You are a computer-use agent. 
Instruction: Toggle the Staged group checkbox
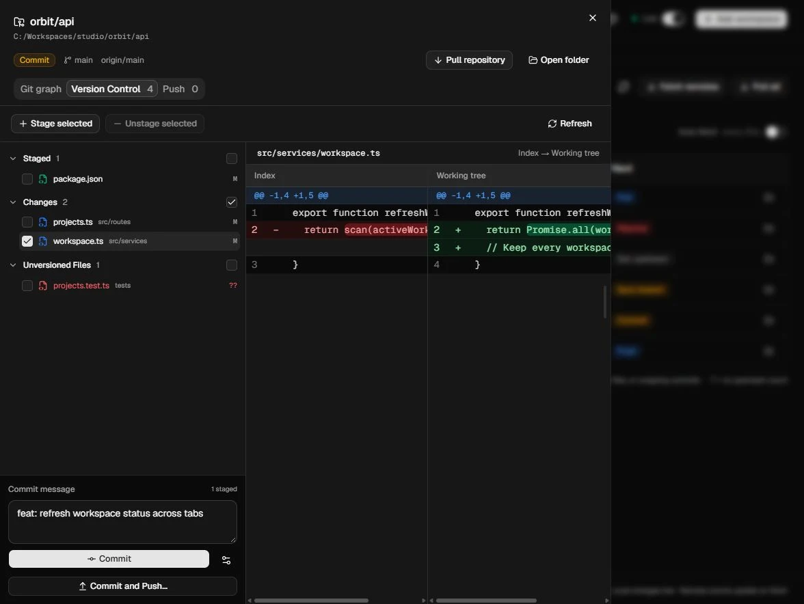pos(232,159)
